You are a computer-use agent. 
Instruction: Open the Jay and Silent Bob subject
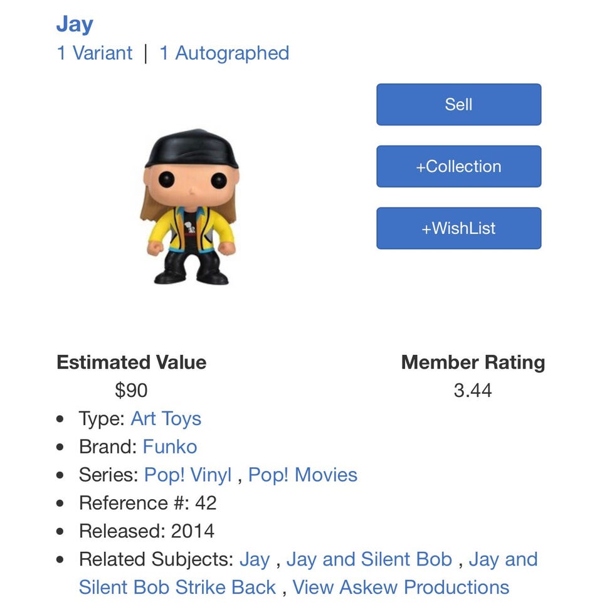369,559
